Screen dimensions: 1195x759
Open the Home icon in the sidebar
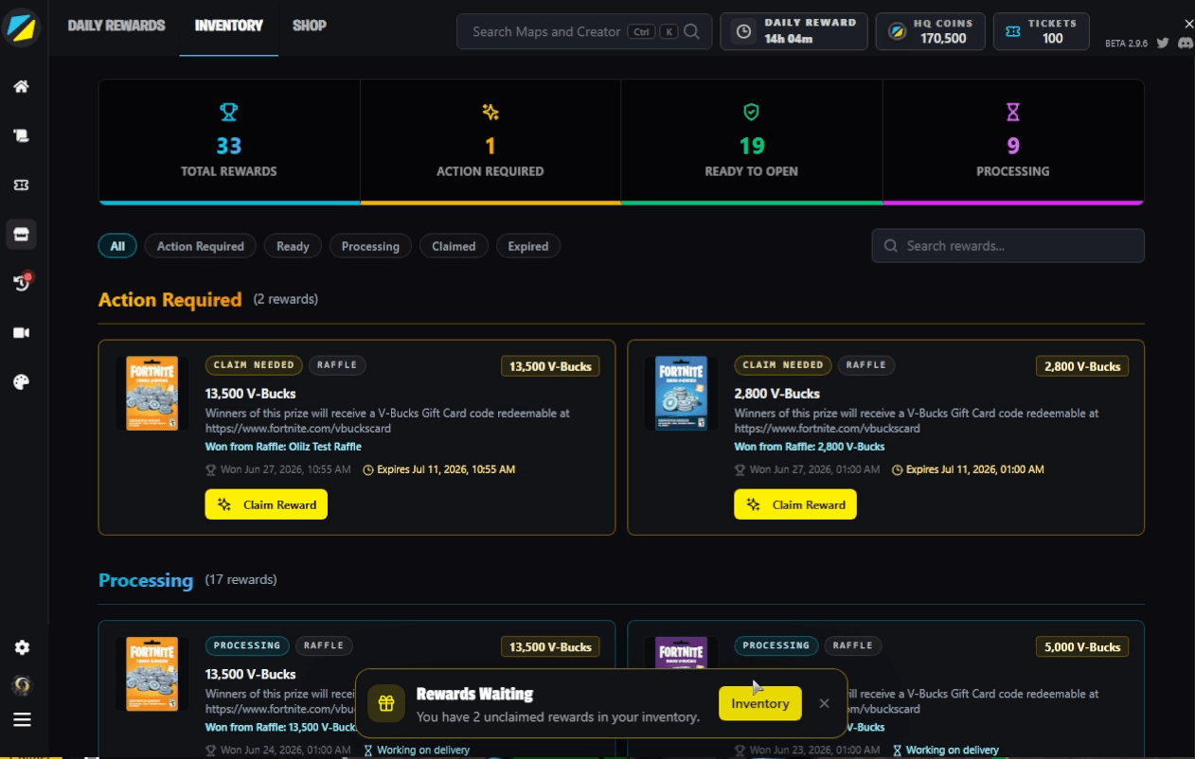tap(21, 86)
